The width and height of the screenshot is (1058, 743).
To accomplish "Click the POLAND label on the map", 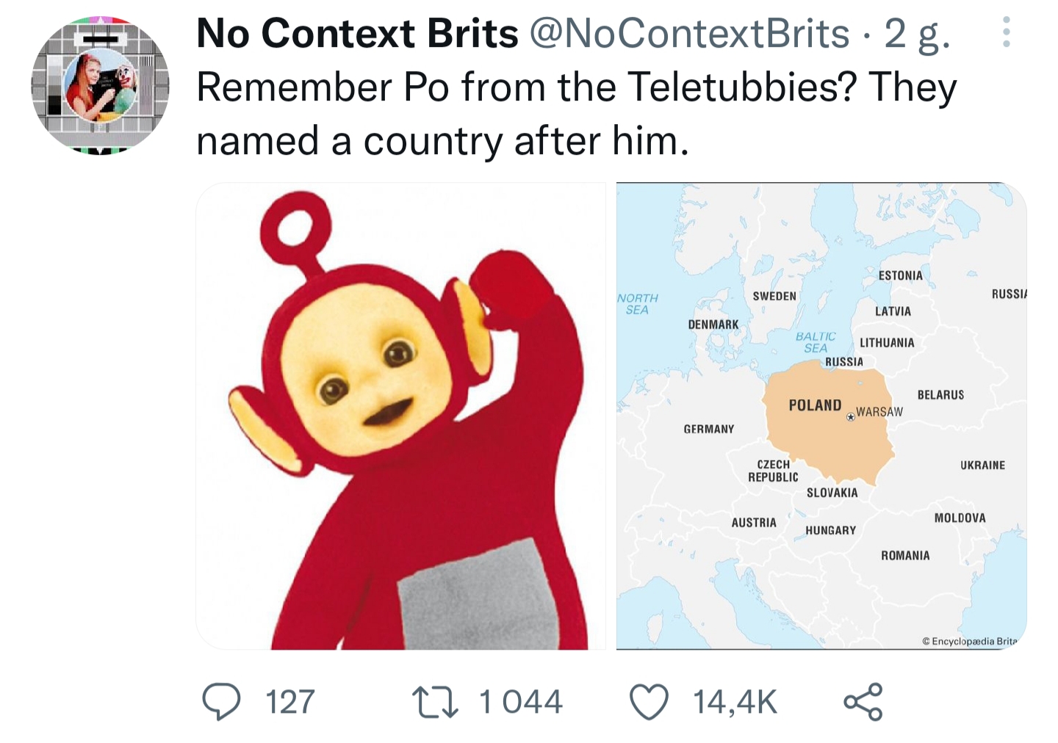I will pyautogui.click(x=815, y=405).
